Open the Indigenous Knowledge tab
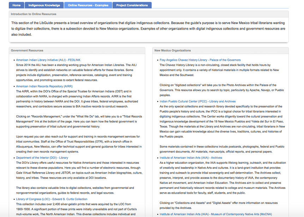Screen dimensions: 304x217 pos(44,5)
